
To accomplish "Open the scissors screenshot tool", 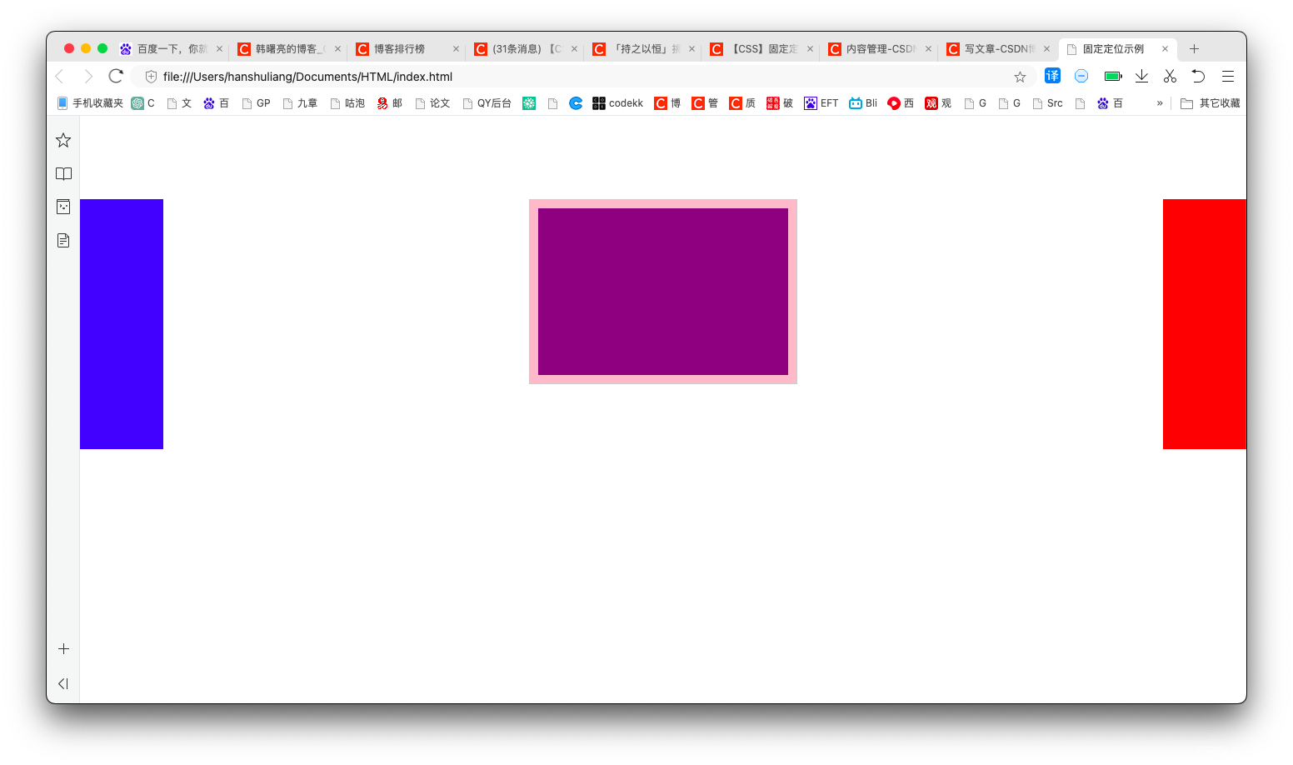I will coord(1170,76).
